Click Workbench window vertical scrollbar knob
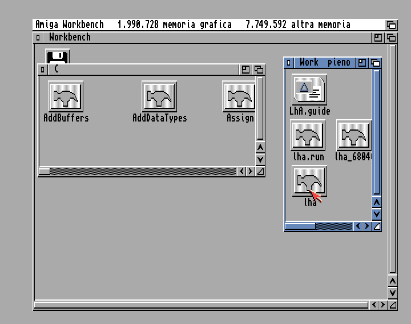The height and width of the screenshot is (324, 411). click(x=392, y=159)
